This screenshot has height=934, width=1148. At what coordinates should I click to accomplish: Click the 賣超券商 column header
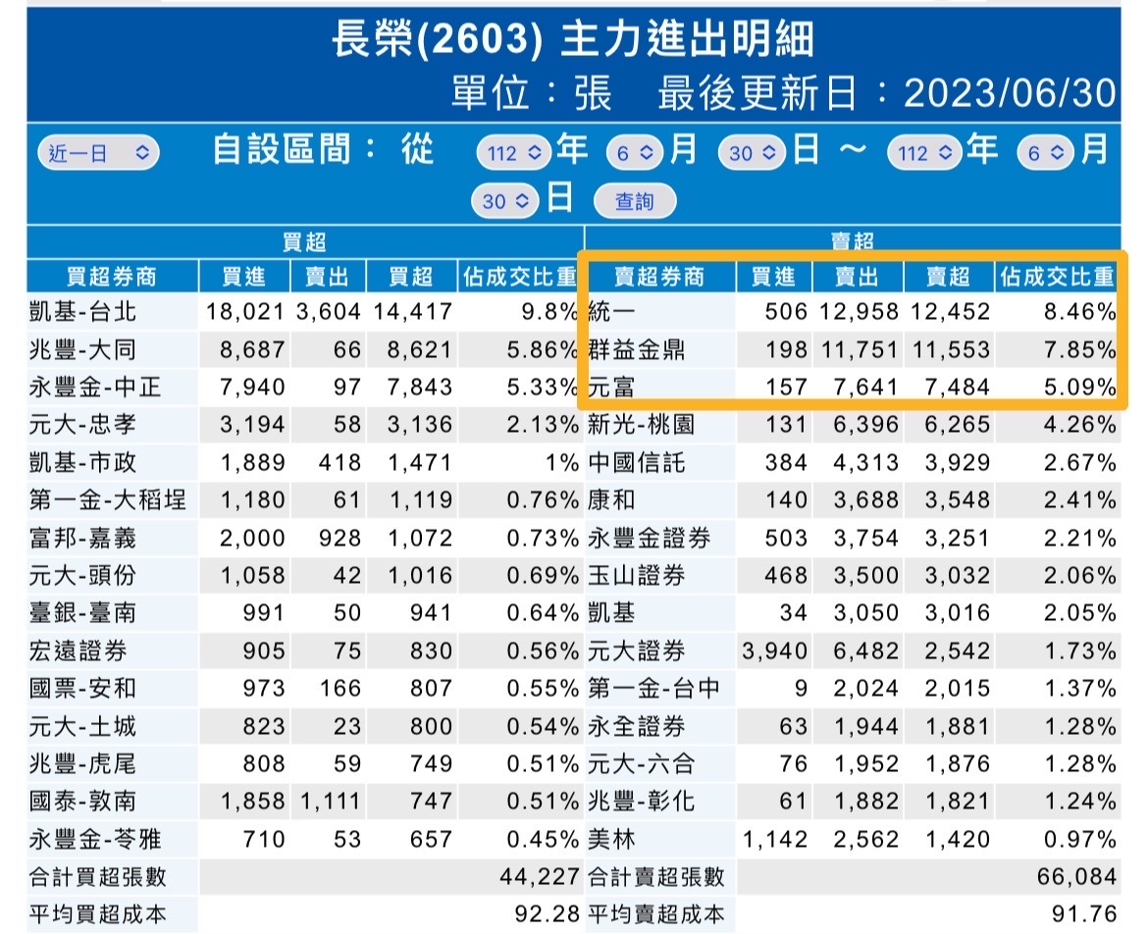click(x=659, y=277)
